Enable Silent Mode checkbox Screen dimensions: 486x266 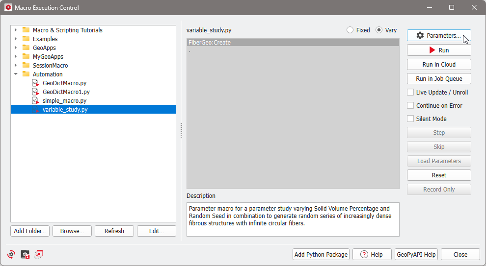coord(410,119)
